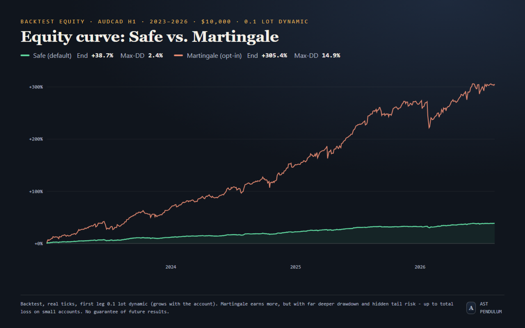The image size is (525, 328).
Task: Click the +100% y-axis label
Action: 36,191
